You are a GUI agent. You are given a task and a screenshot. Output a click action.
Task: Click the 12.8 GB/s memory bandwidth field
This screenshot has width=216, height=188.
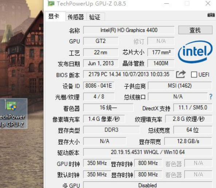188,141
